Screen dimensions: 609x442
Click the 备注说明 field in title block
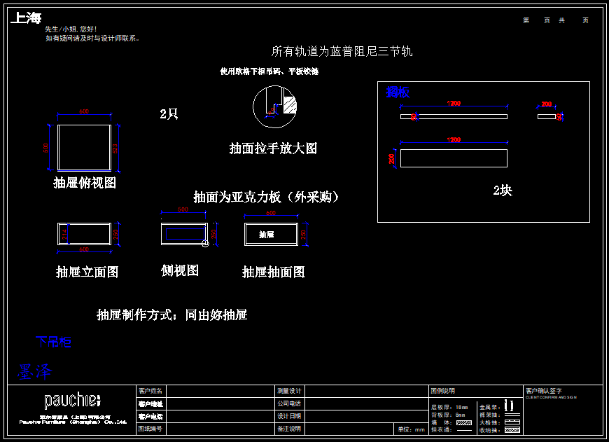pos(288,429)
